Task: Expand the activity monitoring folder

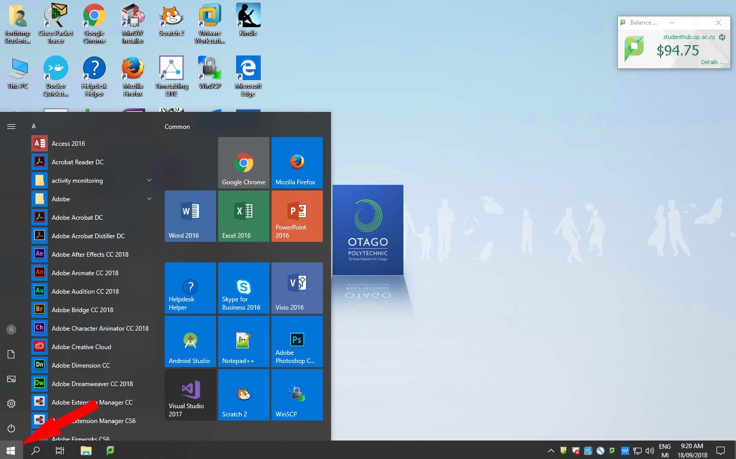Action: click(x=92, y=181)
